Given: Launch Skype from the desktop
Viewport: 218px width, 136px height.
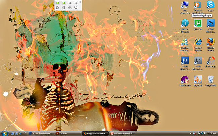Looking at the screenshot, I should pyautogui.click(x=211, y=6).
